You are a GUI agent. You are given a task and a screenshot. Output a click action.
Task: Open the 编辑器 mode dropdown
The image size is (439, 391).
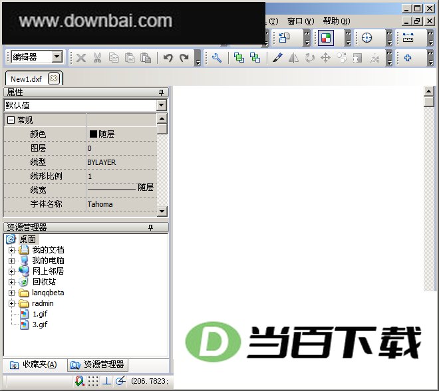(57, 57)
